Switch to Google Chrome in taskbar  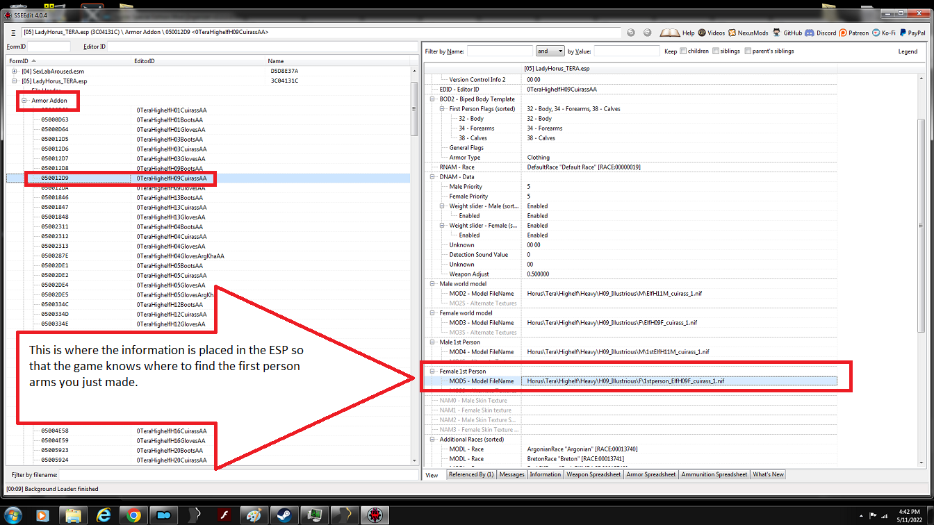tap(133, 515)
